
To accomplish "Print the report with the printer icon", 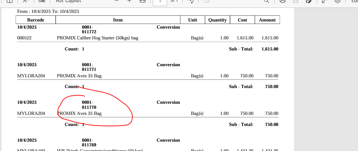I will 283,1.
